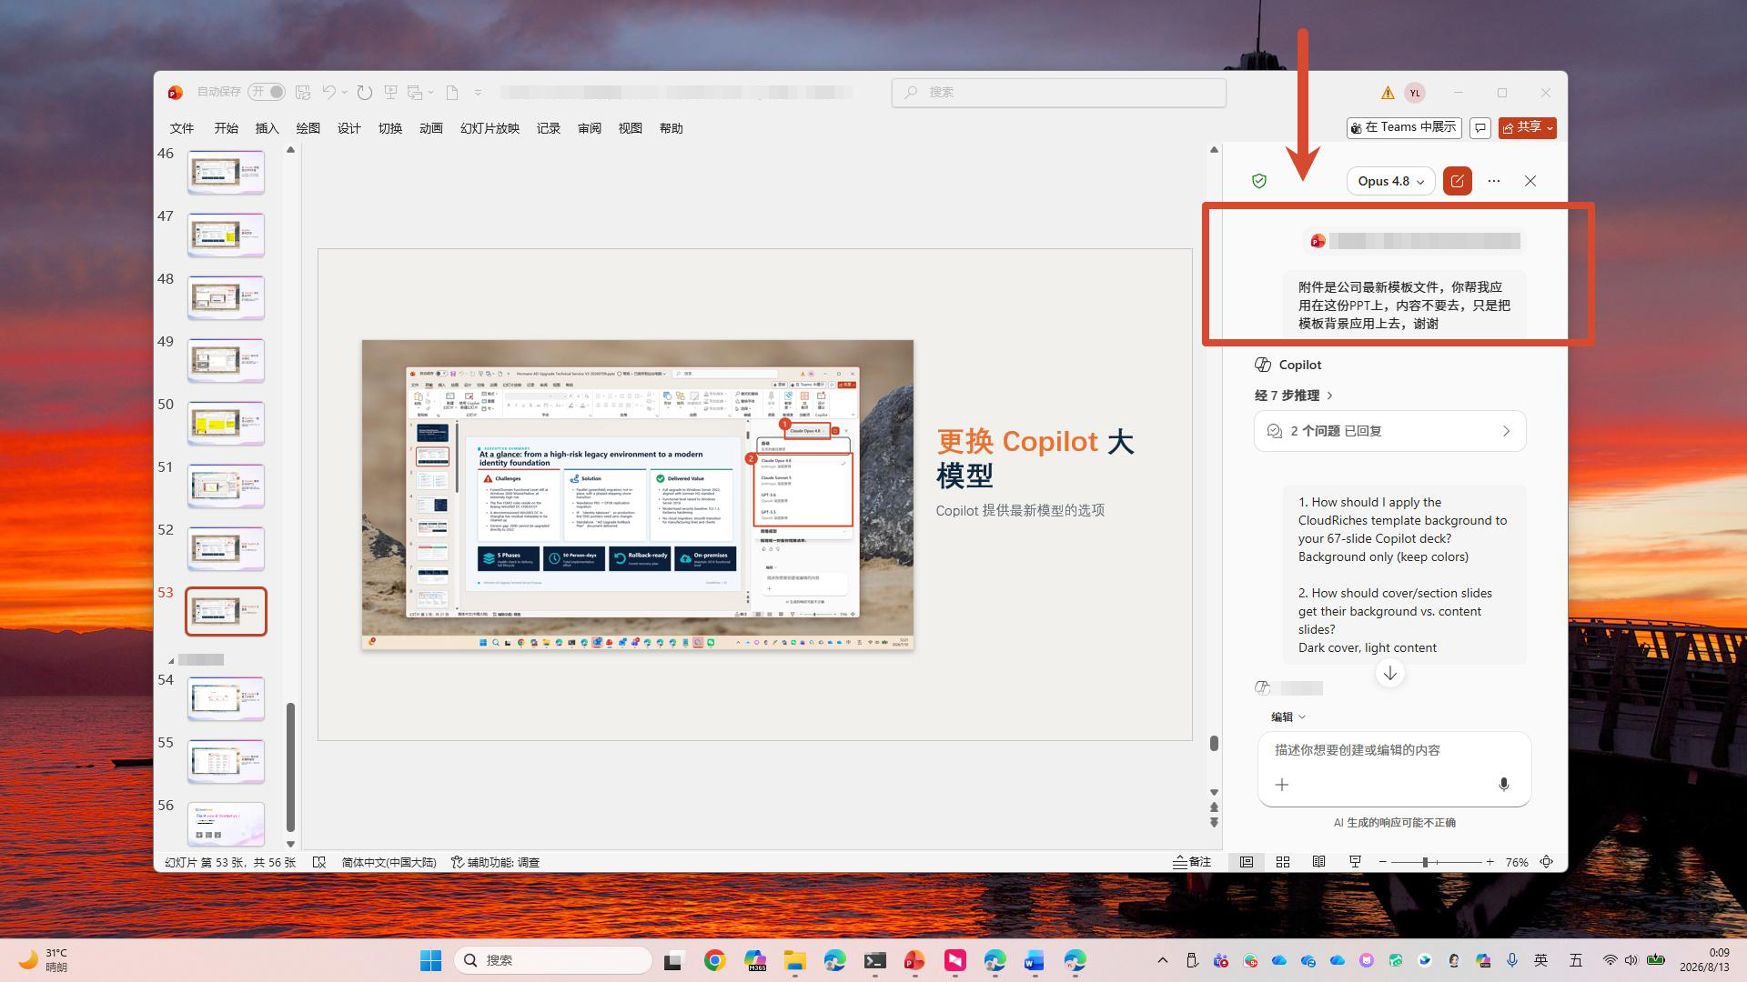Show hidden system tray icons

point(1163,960)
